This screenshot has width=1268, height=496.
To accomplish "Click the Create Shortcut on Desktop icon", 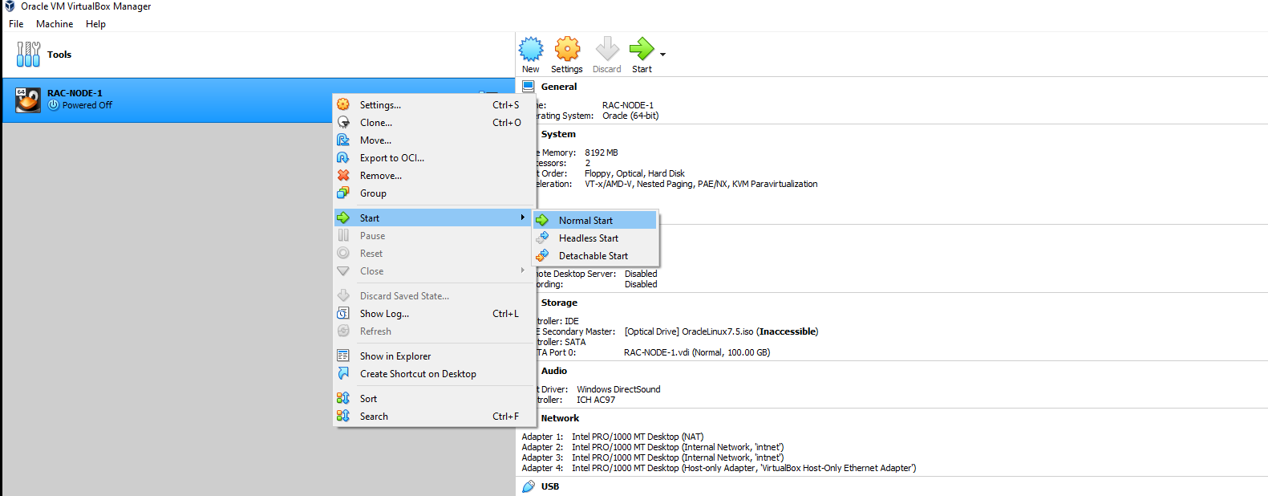I will coord(343,373).
